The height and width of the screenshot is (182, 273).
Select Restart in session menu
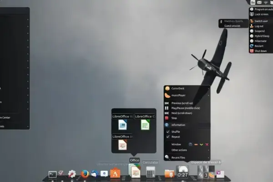point(261,46)
